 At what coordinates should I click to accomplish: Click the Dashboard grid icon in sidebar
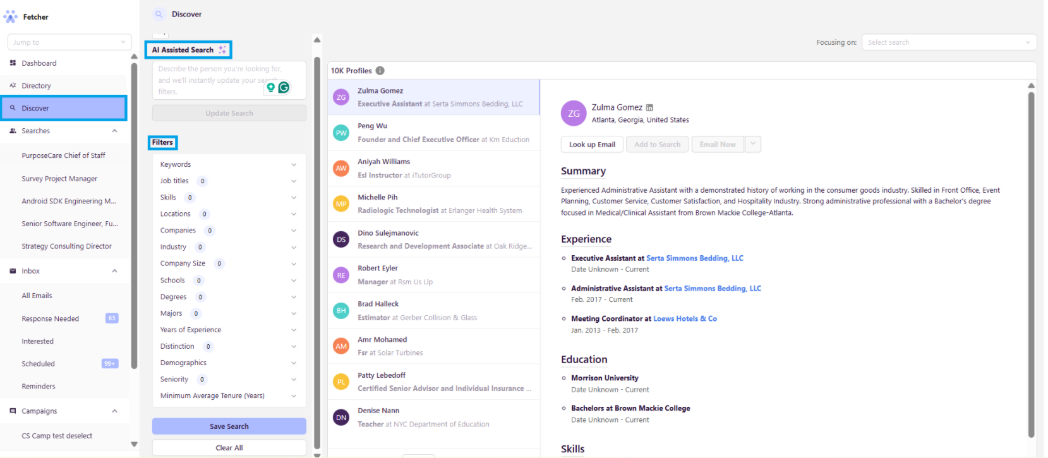13,63
